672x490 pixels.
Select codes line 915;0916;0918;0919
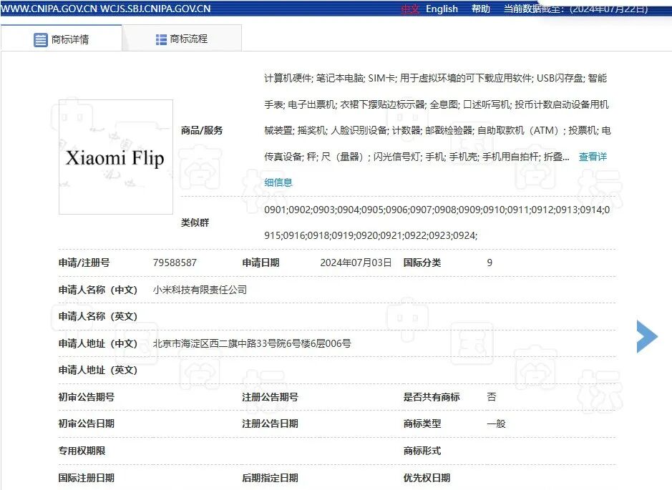(371, 235)
